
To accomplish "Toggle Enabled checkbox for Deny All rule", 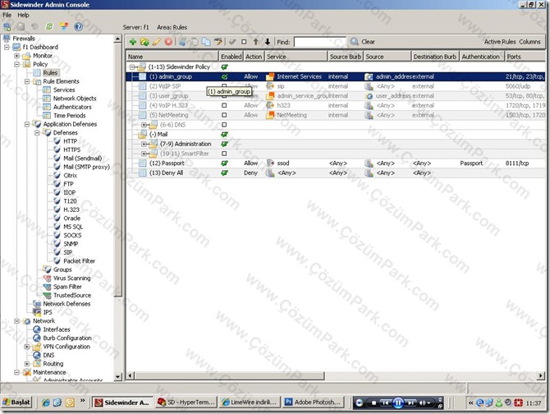I will (224, 172).
